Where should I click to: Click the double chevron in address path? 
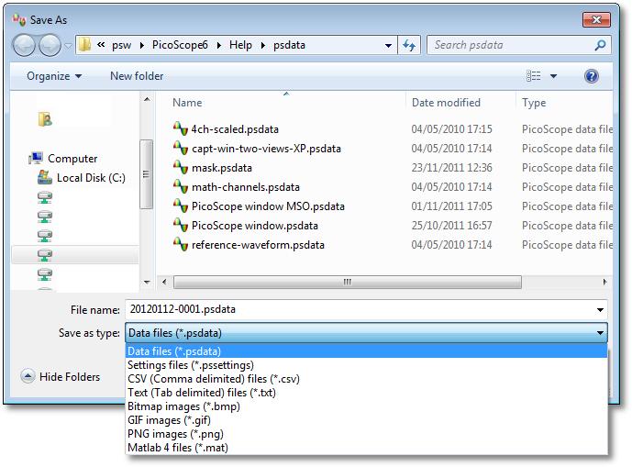pos(101,44)
